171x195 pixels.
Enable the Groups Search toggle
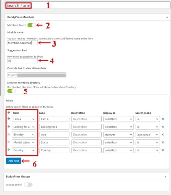click(28, 185)
